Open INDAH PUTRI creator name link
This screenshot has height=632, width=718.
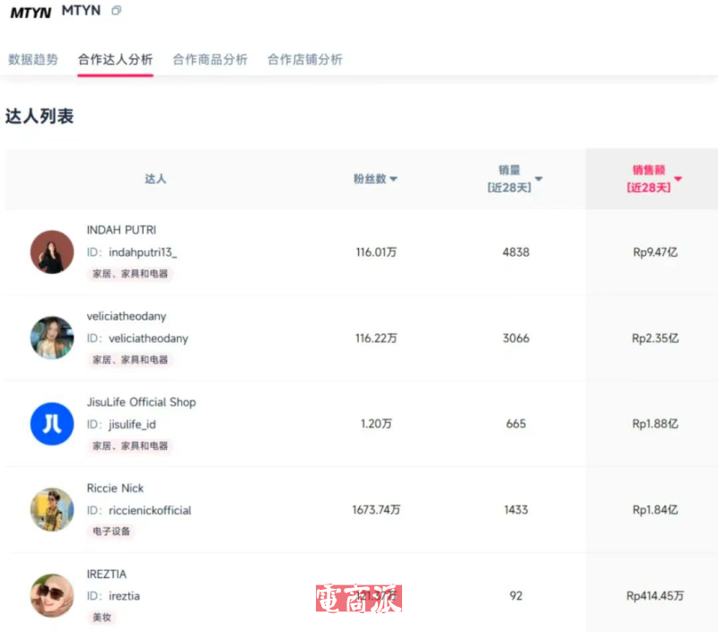point(121,230)
